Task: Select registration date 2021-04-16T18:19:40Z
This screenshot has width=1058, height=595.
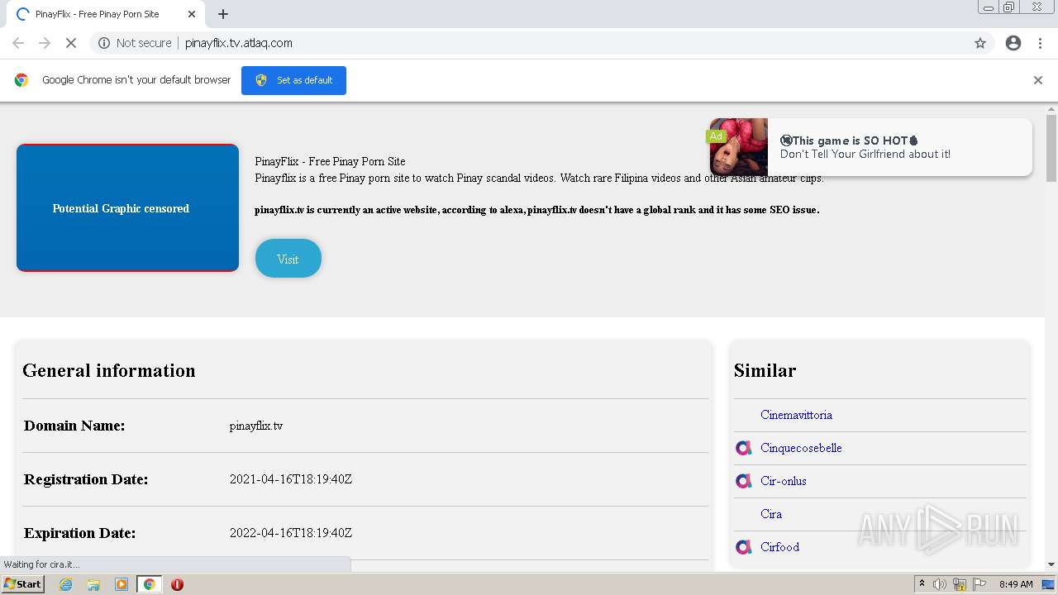Action: click(291, 479)
